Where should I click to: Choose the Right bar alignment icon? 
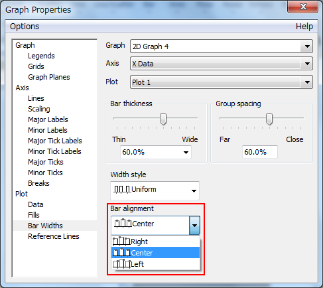121,242
